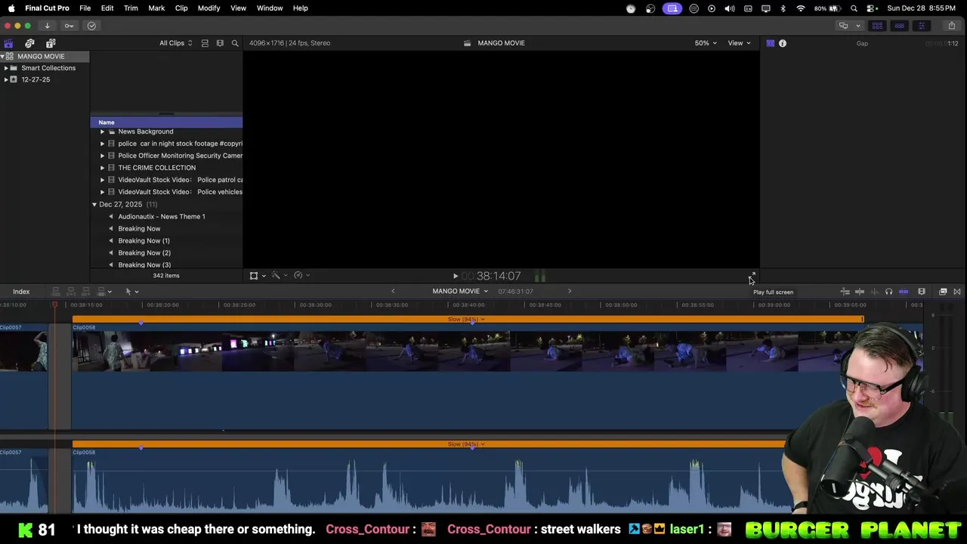This screenshot has height=544, width=967.
Task: Open the Mark menu
Action: pos(156,8)
